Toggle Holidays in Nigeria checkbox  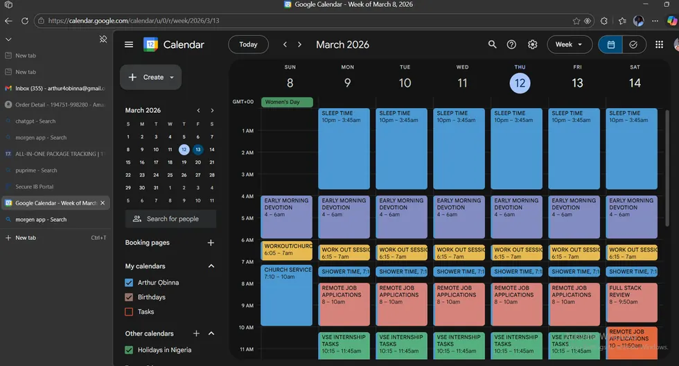point(129,350)
